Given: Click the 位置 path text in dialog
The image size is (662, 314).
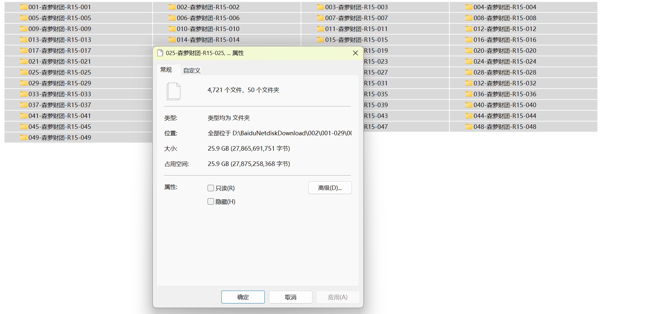Looking at the screenshot, I should [280, 133].
